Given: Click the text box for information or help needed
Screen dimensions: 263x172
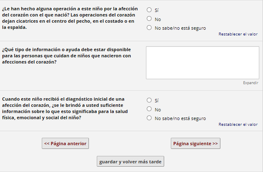Looking at the screenshot, I should pos(202,62).
